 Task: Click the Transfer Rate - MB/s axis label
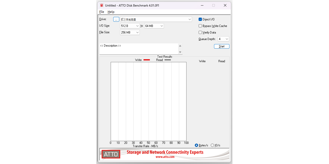coord(145,146)
